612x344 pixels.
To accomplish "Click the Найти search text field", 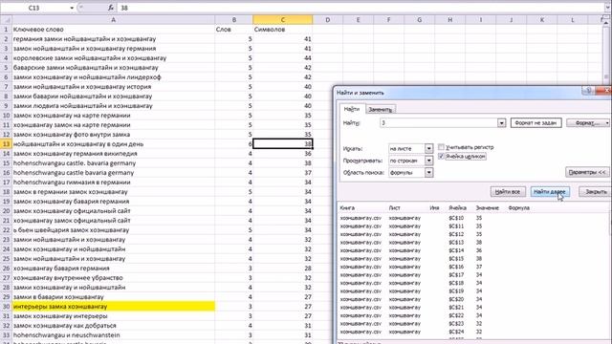I will (x=439, y=123).
